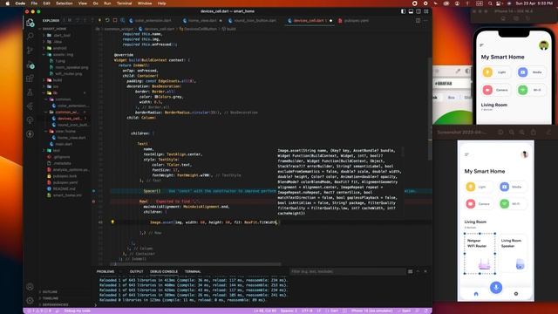
Task: Click the green color wheel in color picker window
Action: click(453, 117)
